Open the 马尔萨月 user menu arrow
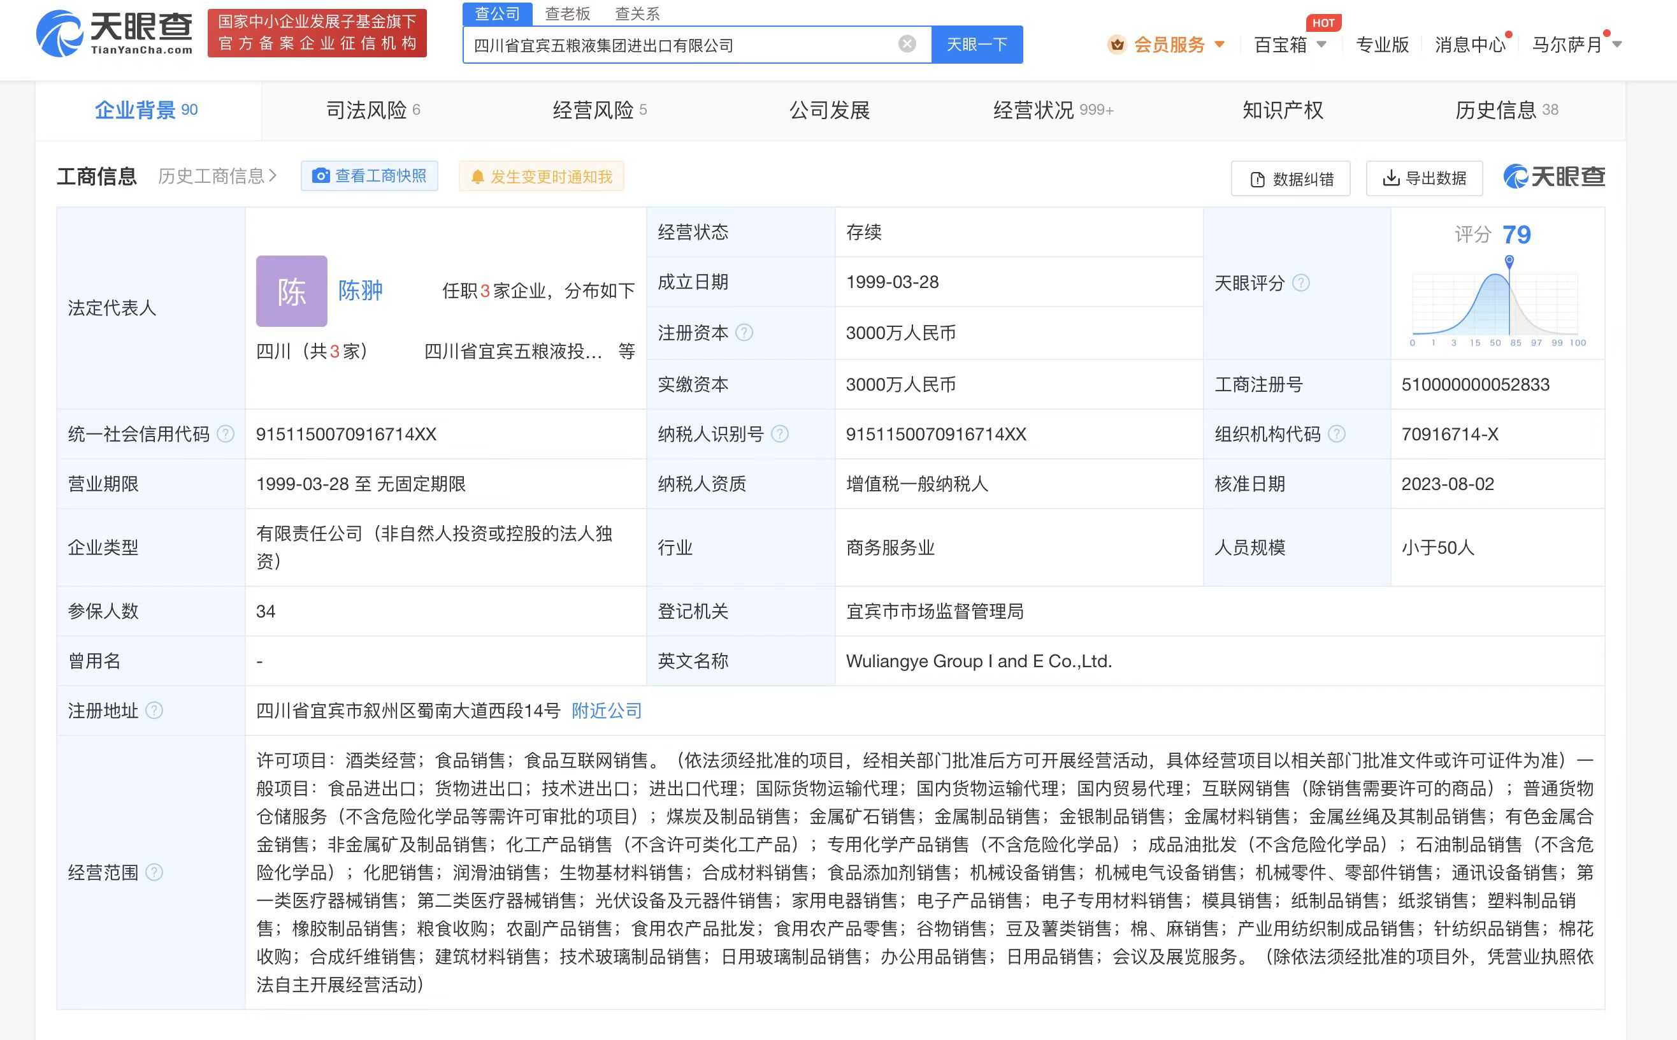 (x=1616, y=45)
